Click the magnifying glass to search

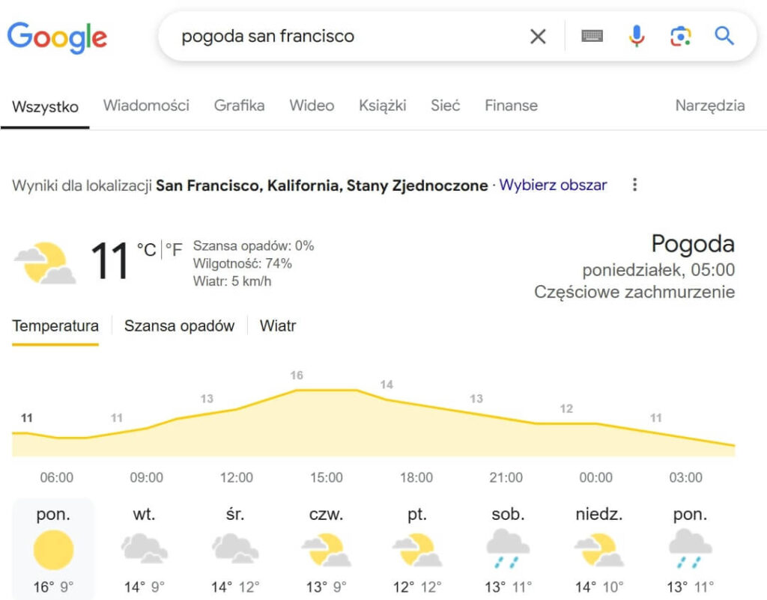tap(724, 35)
